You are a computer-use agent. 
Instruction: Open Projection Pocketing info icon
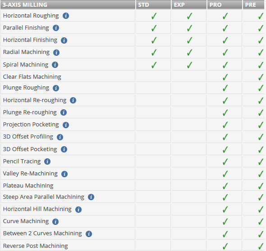point(66,125)
